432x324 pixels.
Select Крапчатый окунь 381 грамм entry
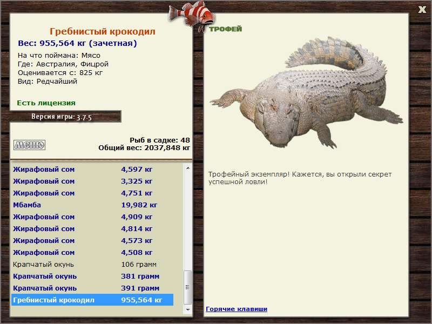pyautogui.click(x=92, y=276)
